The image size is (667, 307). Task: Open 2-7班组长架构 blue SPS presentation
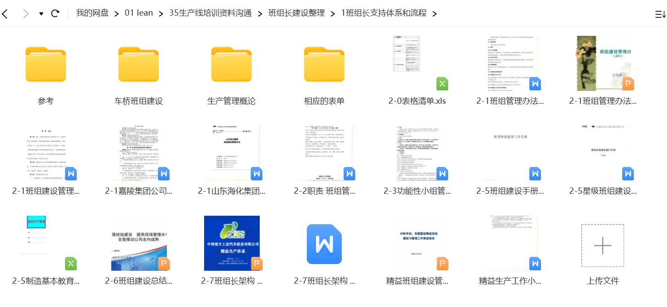231,244
